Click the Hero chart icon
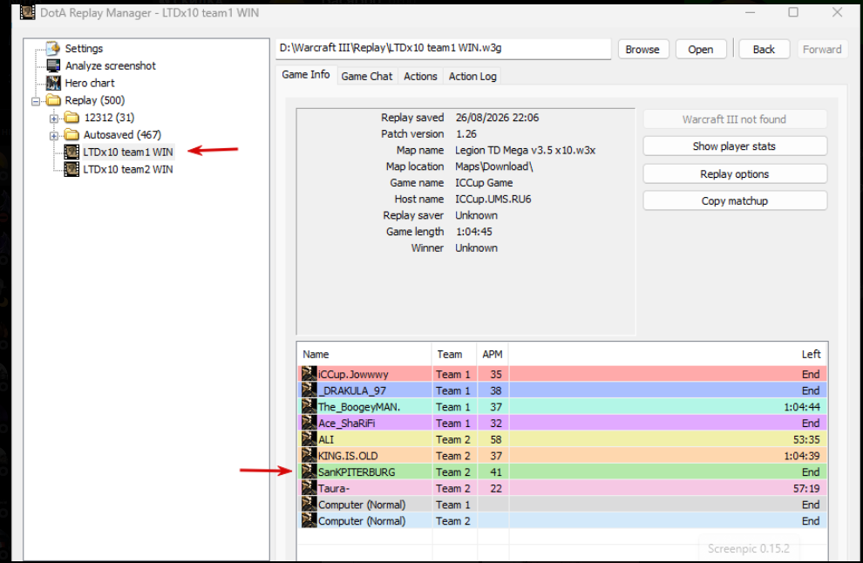This screenshot has width=863, height=563. (x=53, y=83)
